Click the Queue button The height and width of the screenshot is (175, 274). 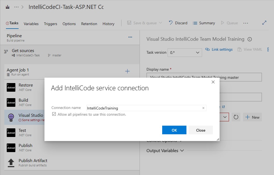point(229,23)
